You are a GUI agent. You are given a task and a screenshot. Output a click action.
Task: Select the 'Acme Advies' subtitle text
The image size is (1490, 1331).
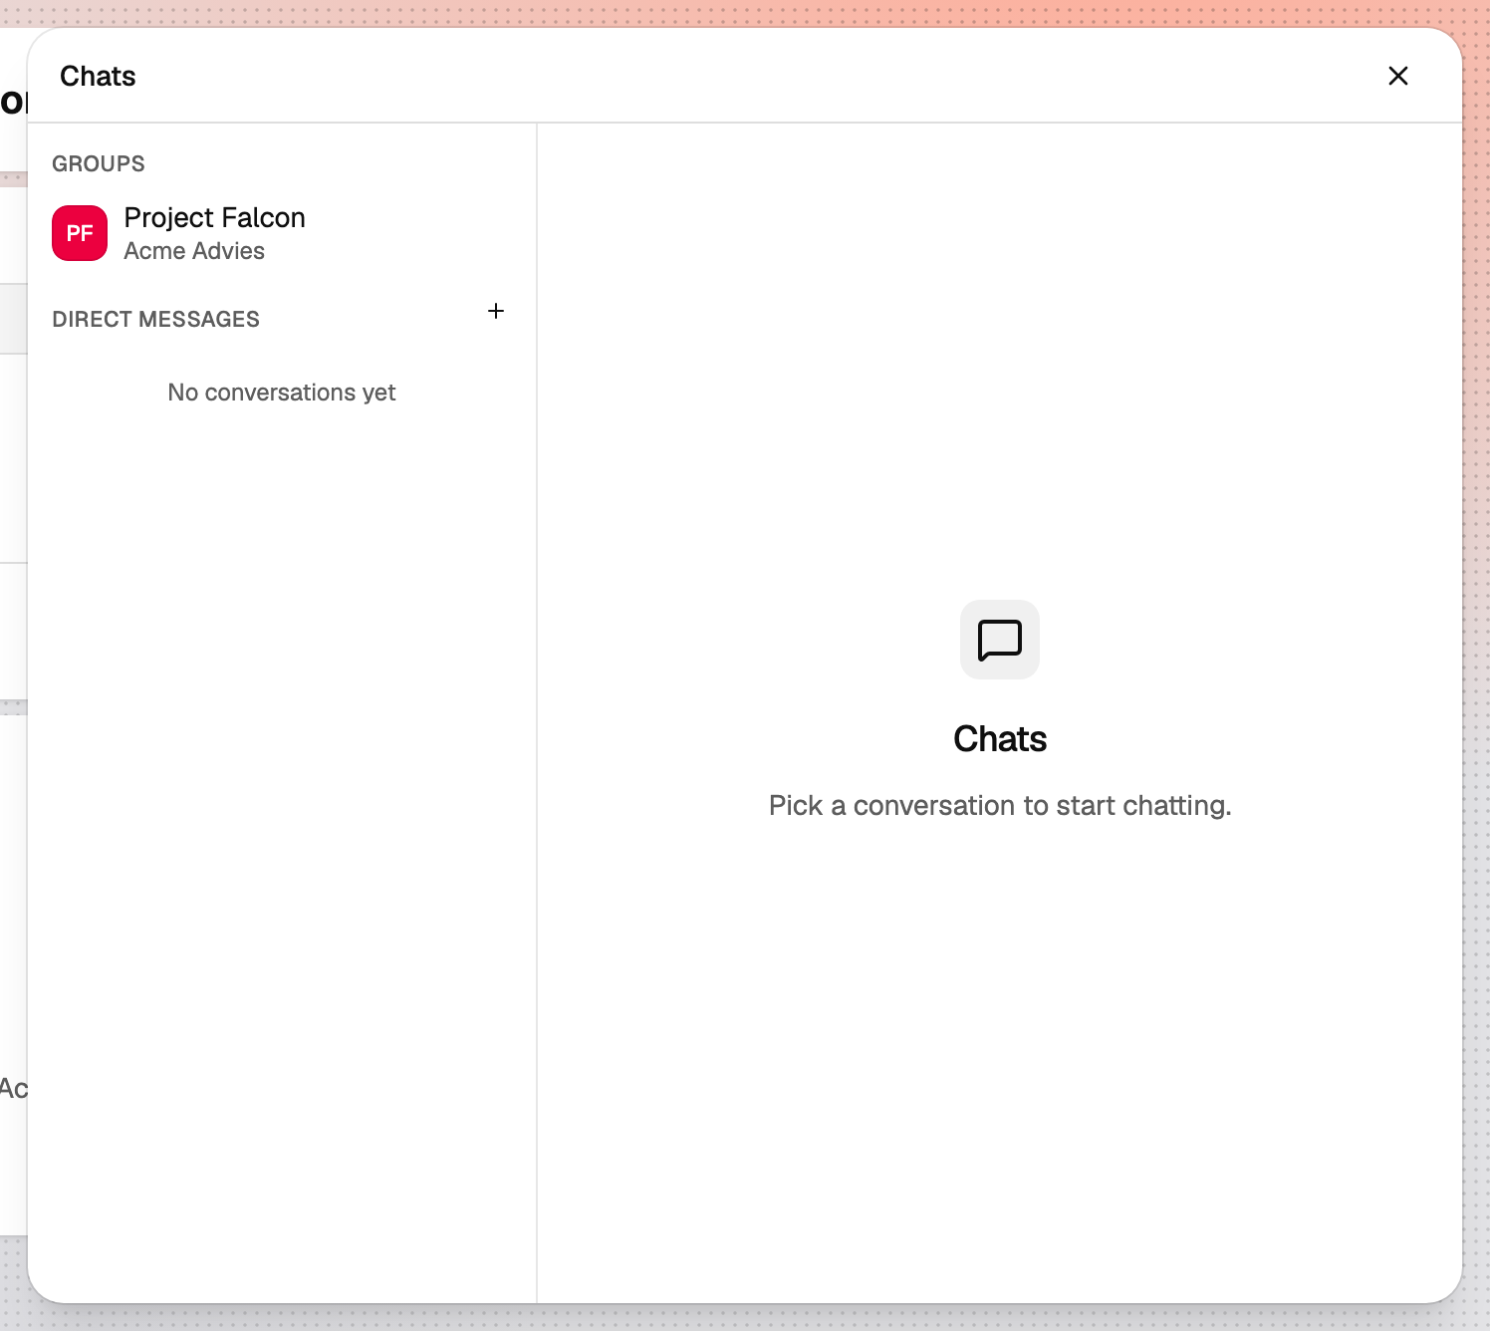point(194,251)
